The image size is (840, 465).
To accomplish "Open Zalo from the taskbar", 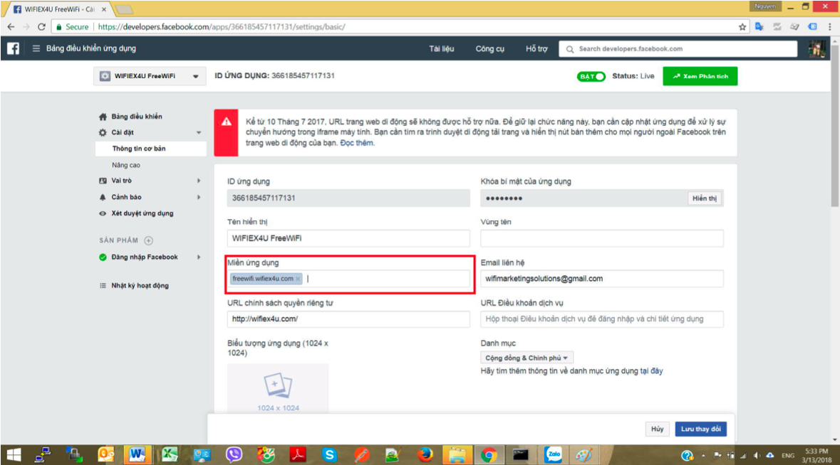I will point(553,455).
